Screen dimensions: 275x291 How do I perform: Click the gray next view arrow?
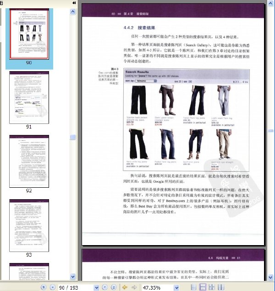coord(134,287)
